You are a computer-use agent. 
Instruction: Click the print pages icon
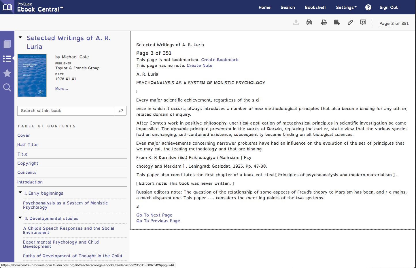[324, 22]
